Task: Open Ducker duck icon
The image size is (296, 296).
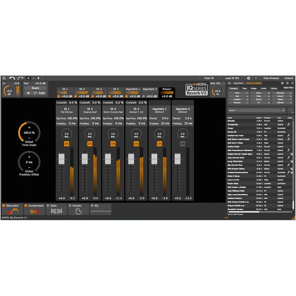Action: [78, 211]
